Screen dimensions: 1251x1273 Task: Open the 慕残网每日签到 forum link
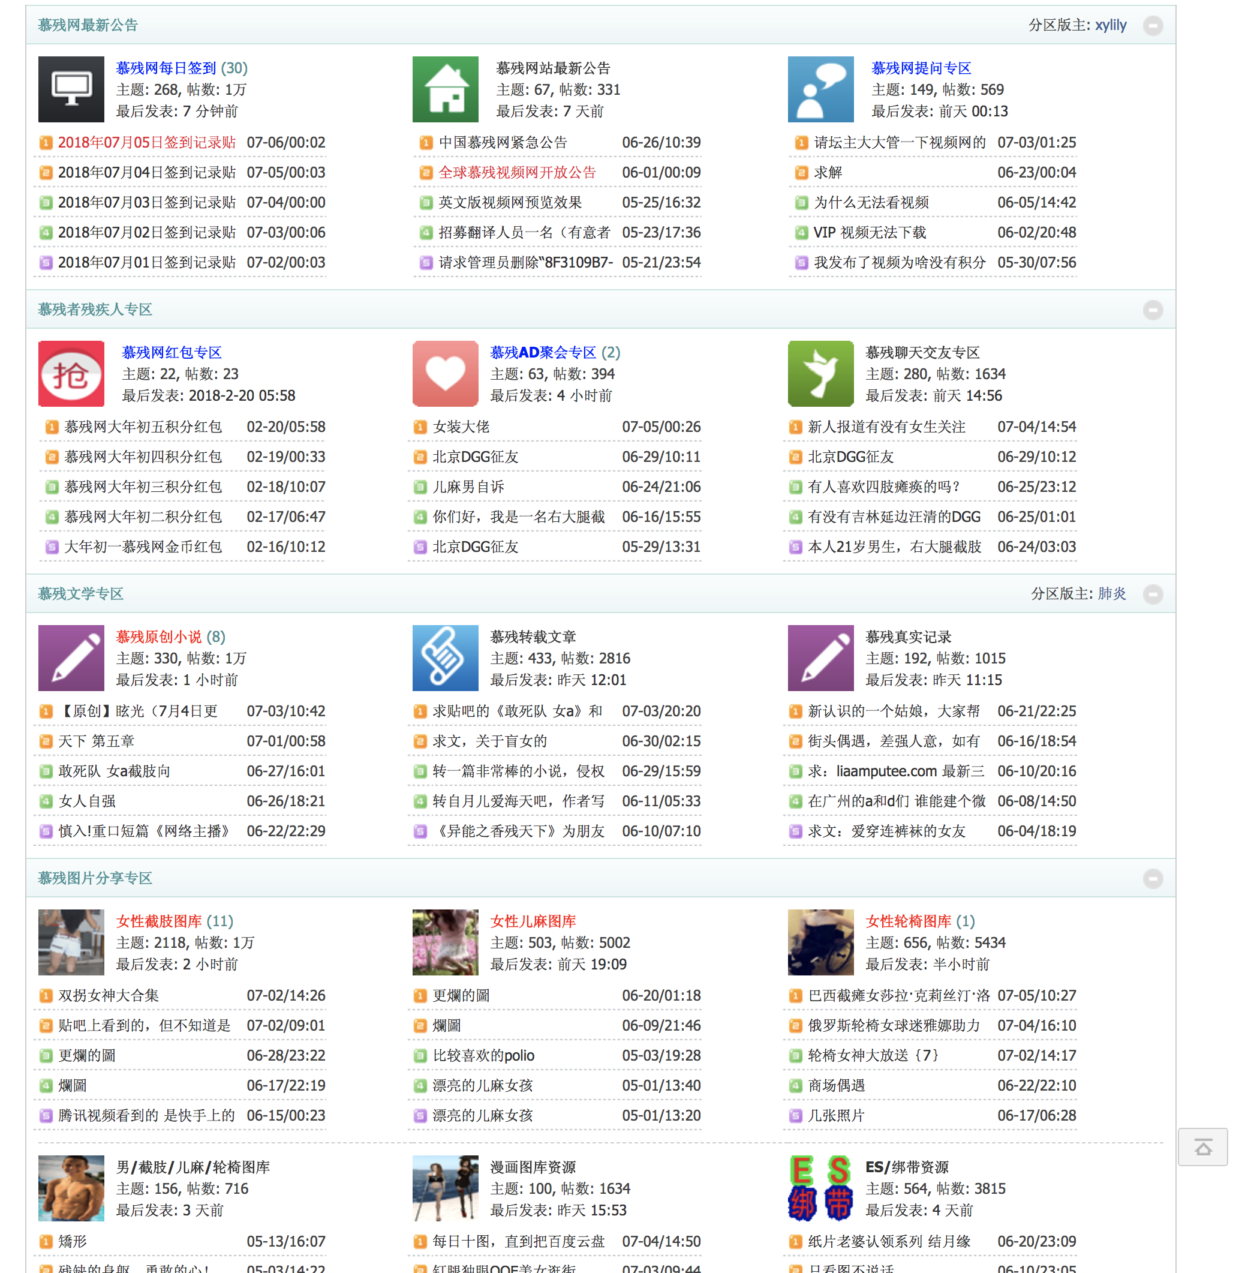(x=166, y=68)
